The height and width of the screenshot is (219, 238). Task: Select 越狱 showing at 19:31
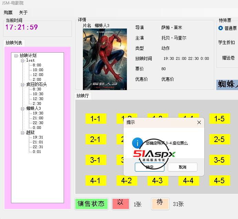point(38,137)
